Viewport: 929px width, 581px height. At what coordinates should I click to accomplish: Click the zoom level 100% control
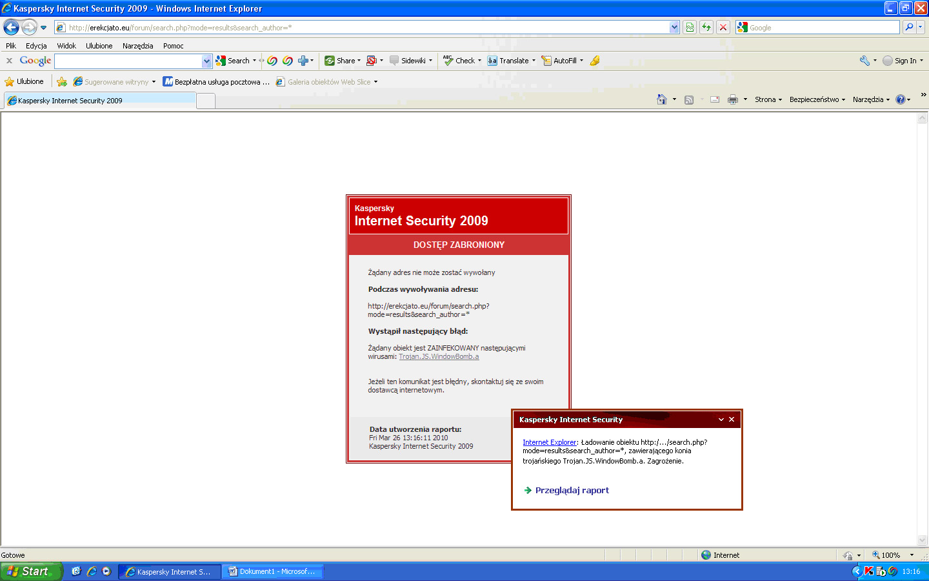[890, 555]
